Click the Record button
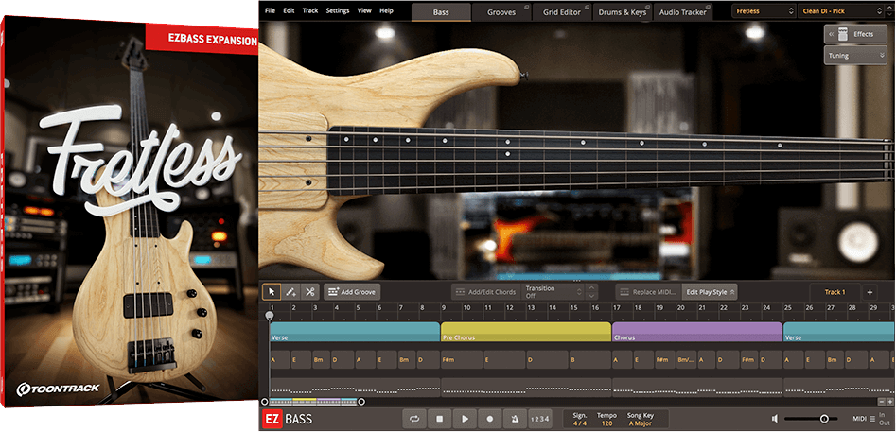 (x=490, y=419)
